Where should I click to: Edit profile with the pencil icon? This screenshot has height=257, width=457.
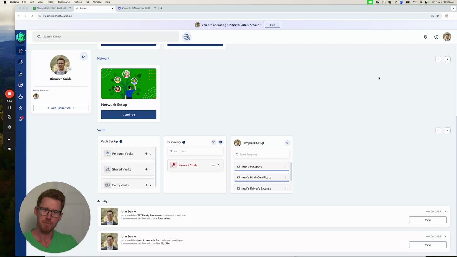tap(84, 56)
